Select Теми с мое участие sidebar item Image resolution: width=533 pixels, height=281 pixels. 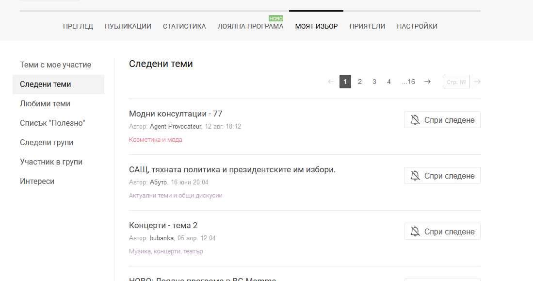(55, 65)
